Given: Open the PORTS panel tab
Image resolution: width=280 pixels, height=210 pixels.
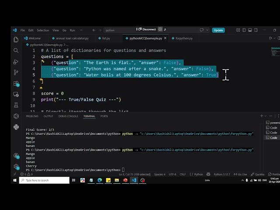Looking at the screenshot, I should coord(104,116).
